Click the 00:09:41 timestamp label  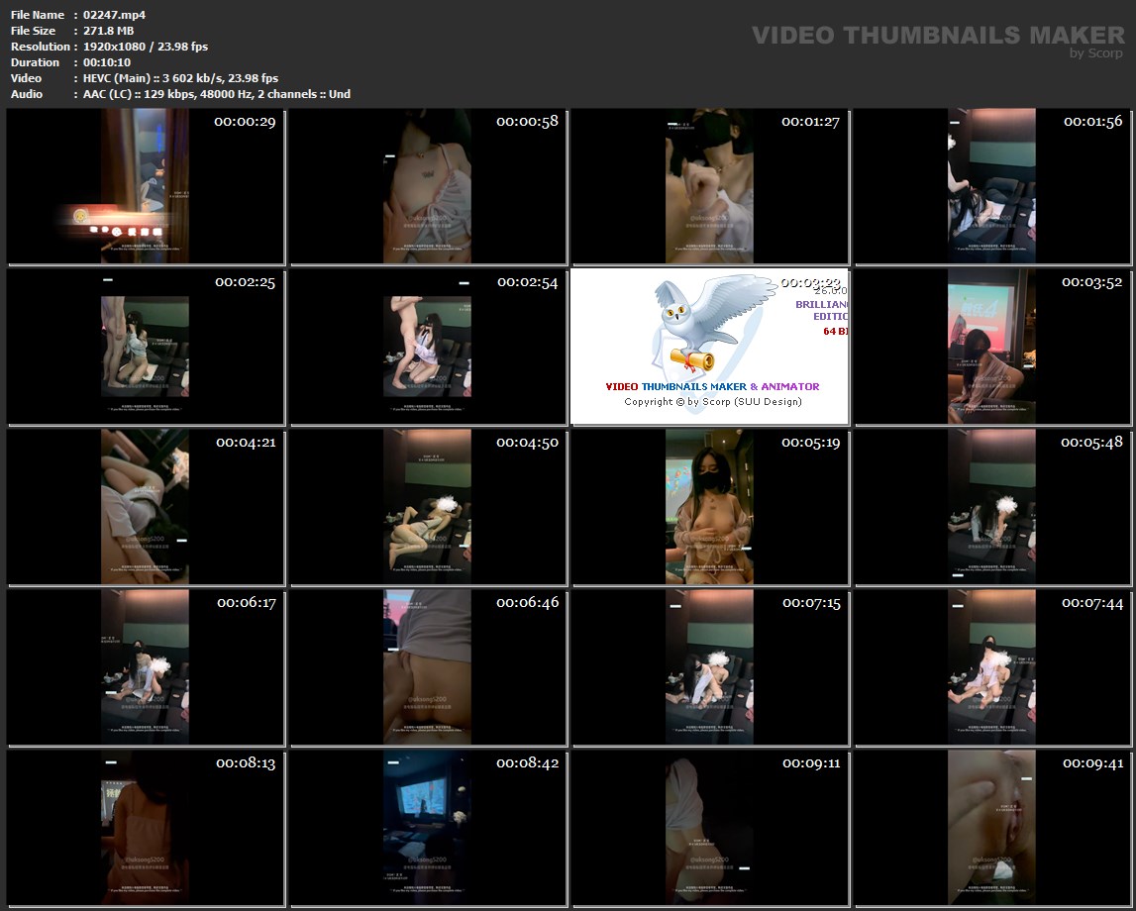coord(1092,763)
